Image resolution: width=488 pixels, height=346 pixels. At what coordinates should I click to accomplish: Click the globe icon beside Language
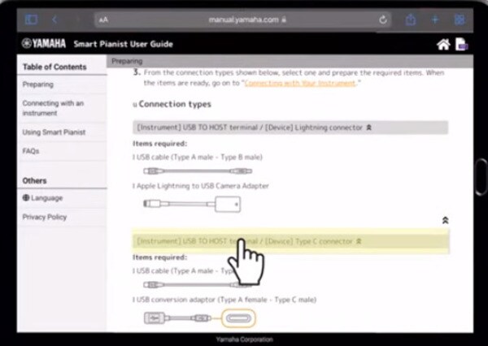[x=26, y=197]
